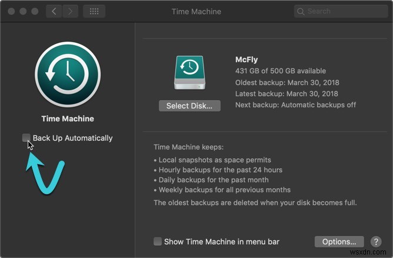This screenshot has height=258, width=393.
Task: Open the Options dialog
Action: pyautogui.click(x=339, y=242)
